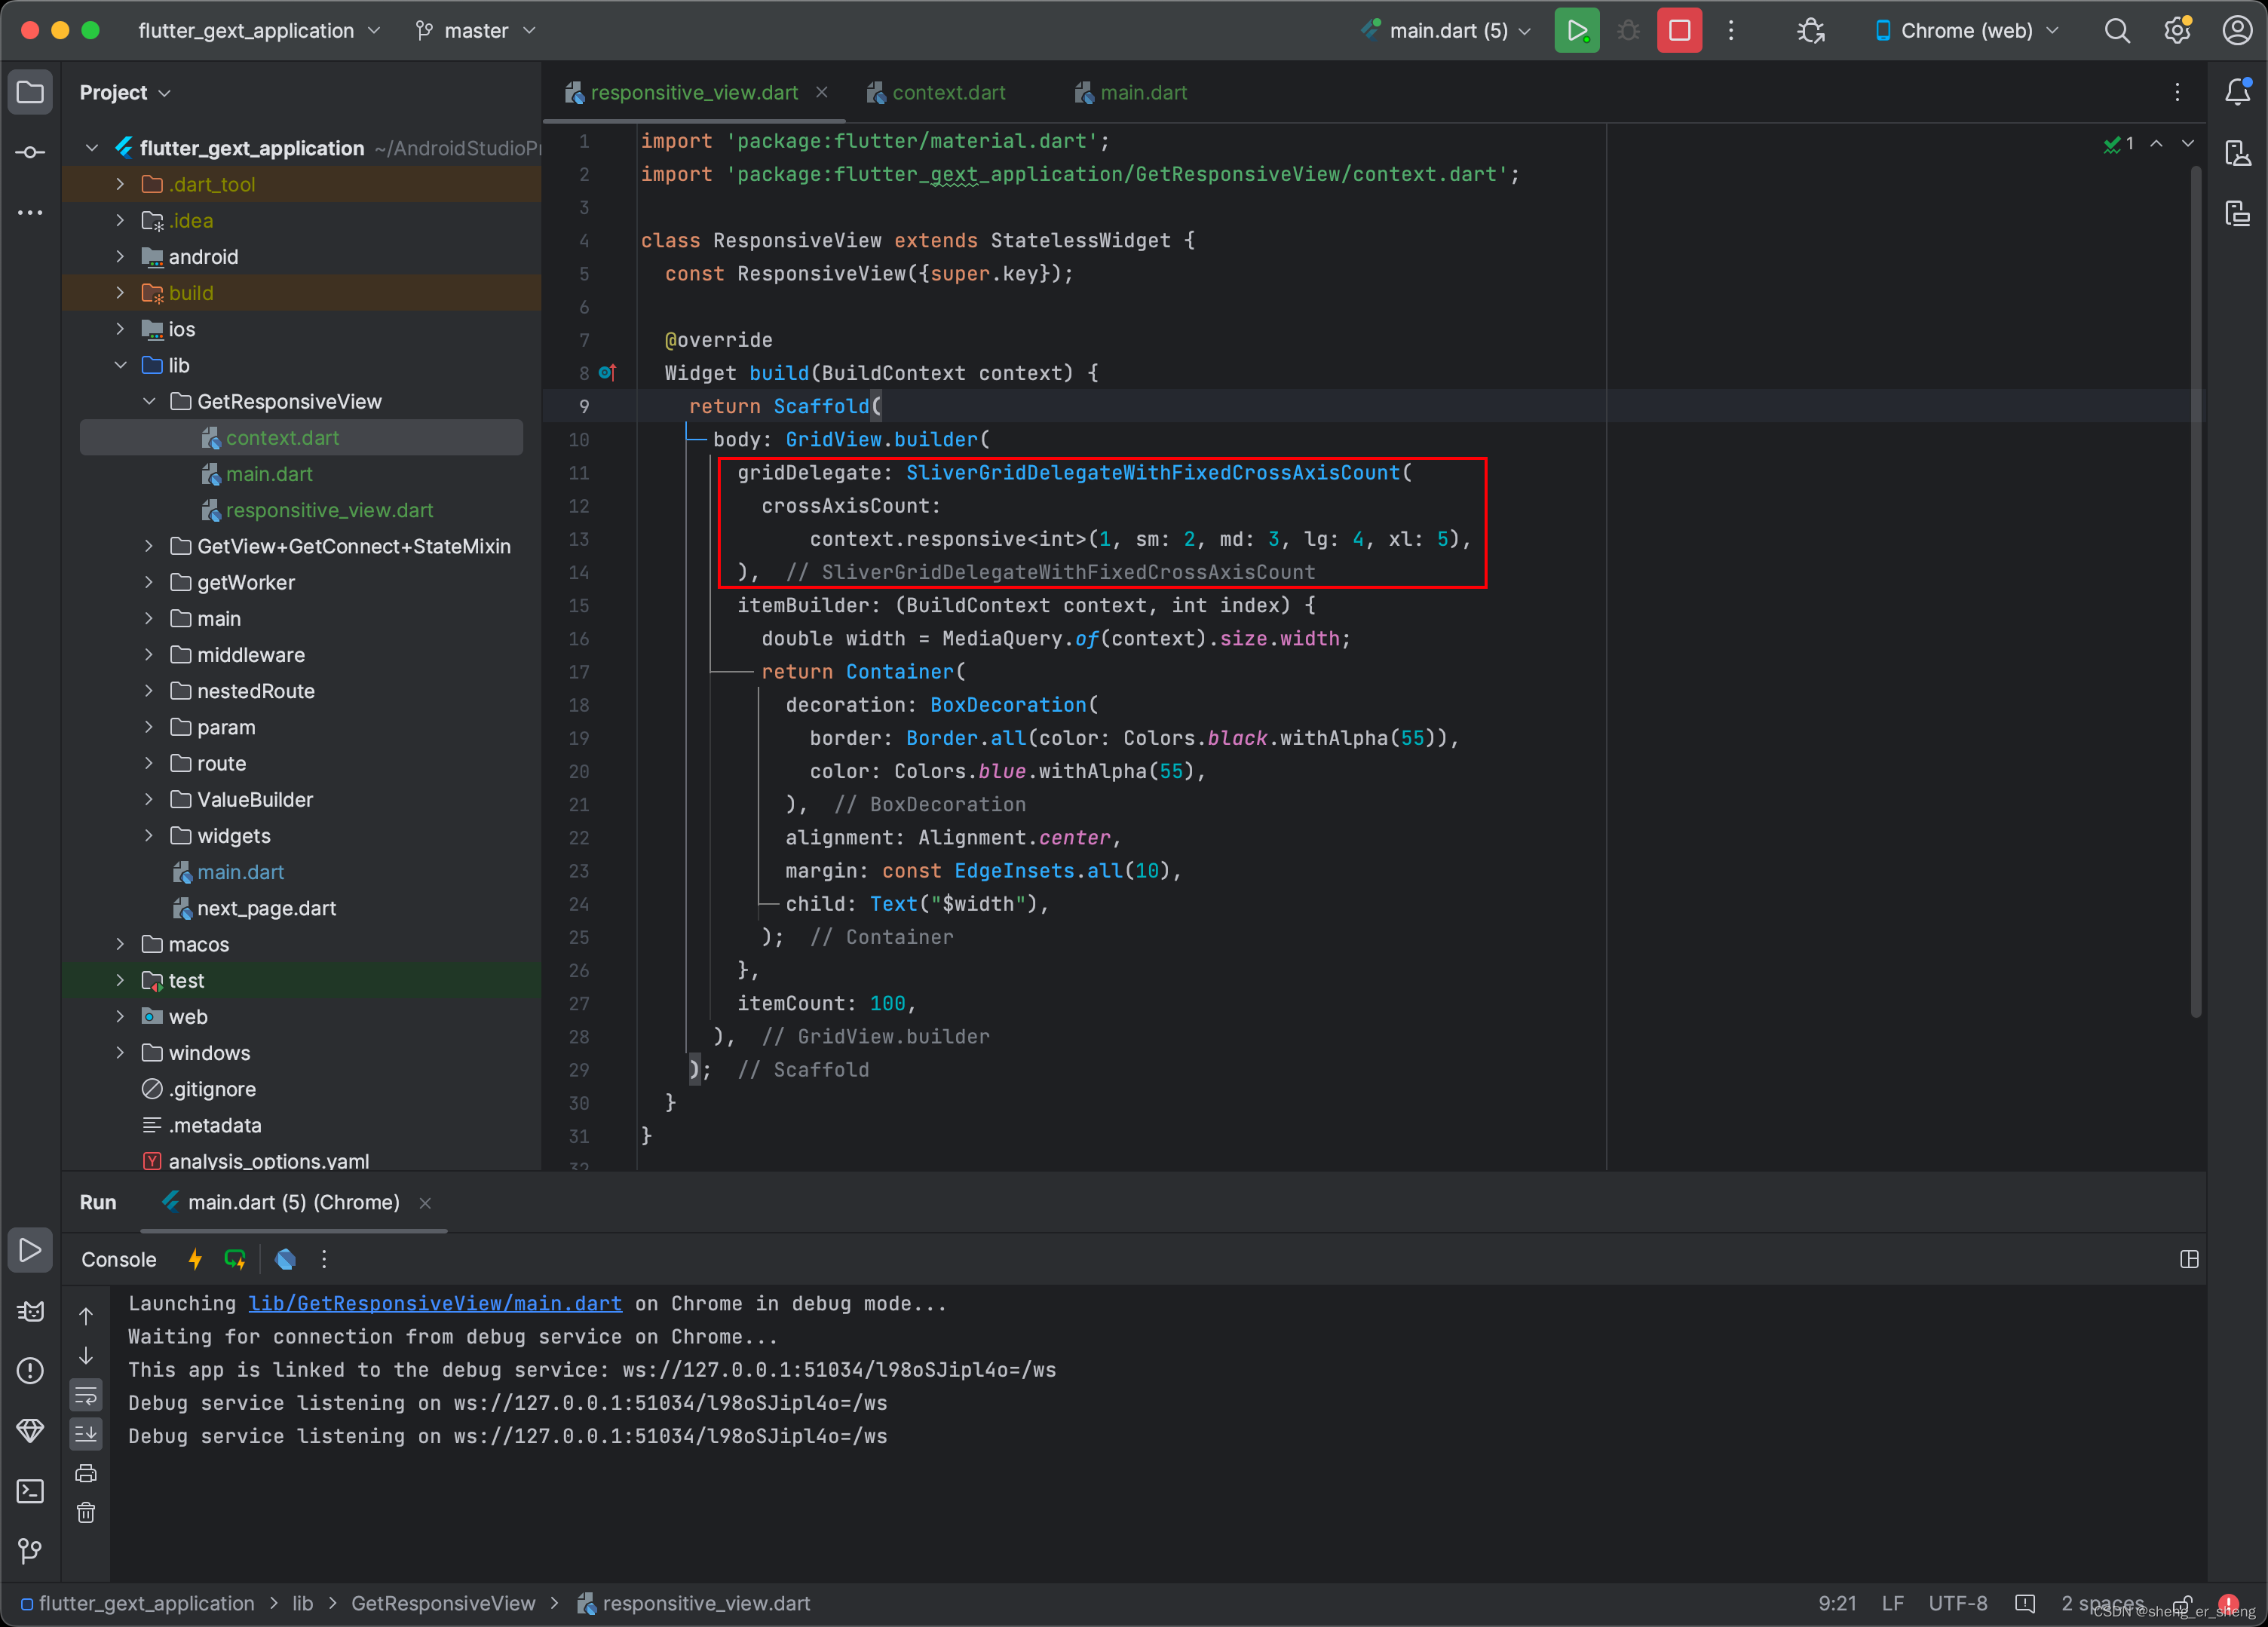
Task: Click the GetResponsiveView breadcrumb in the status bar
Action: pos(443,1603)
